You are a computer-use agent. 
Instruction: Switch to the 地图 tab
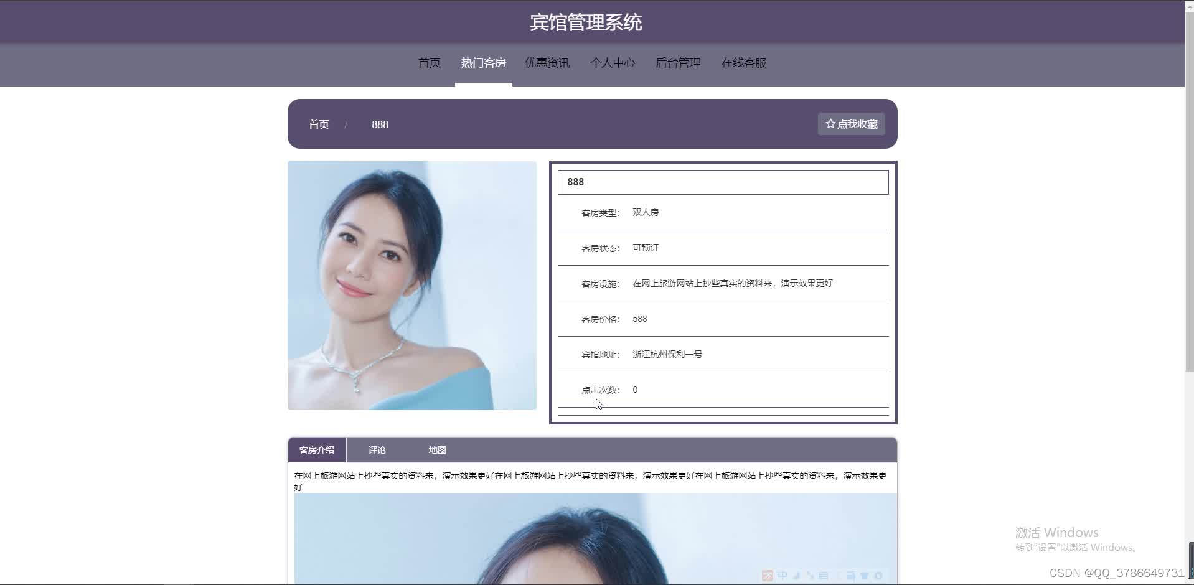(x=437, y=450)
